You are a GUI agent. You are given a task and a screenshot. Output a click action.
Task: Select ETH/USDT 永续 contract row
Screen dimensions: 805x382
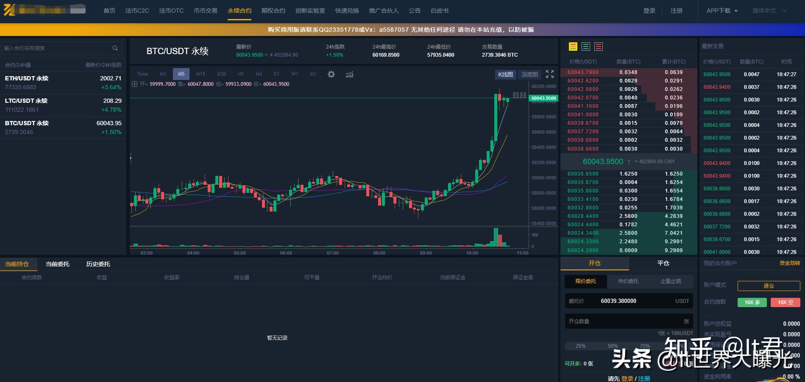63,83
